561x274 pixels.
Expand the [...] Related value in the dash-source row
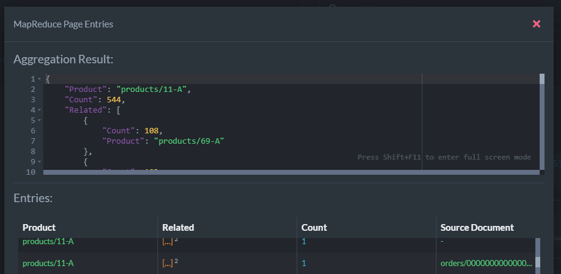click(167, 242)
